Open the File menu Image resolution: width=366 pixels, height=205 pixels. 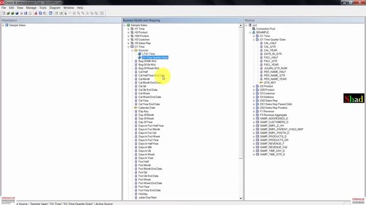(4, 7)
